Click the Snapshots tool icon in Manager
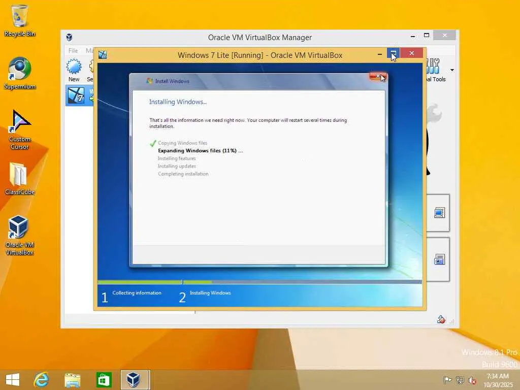Image resolution: width=520 pixels, height=390 pixels. pos(439,259)
